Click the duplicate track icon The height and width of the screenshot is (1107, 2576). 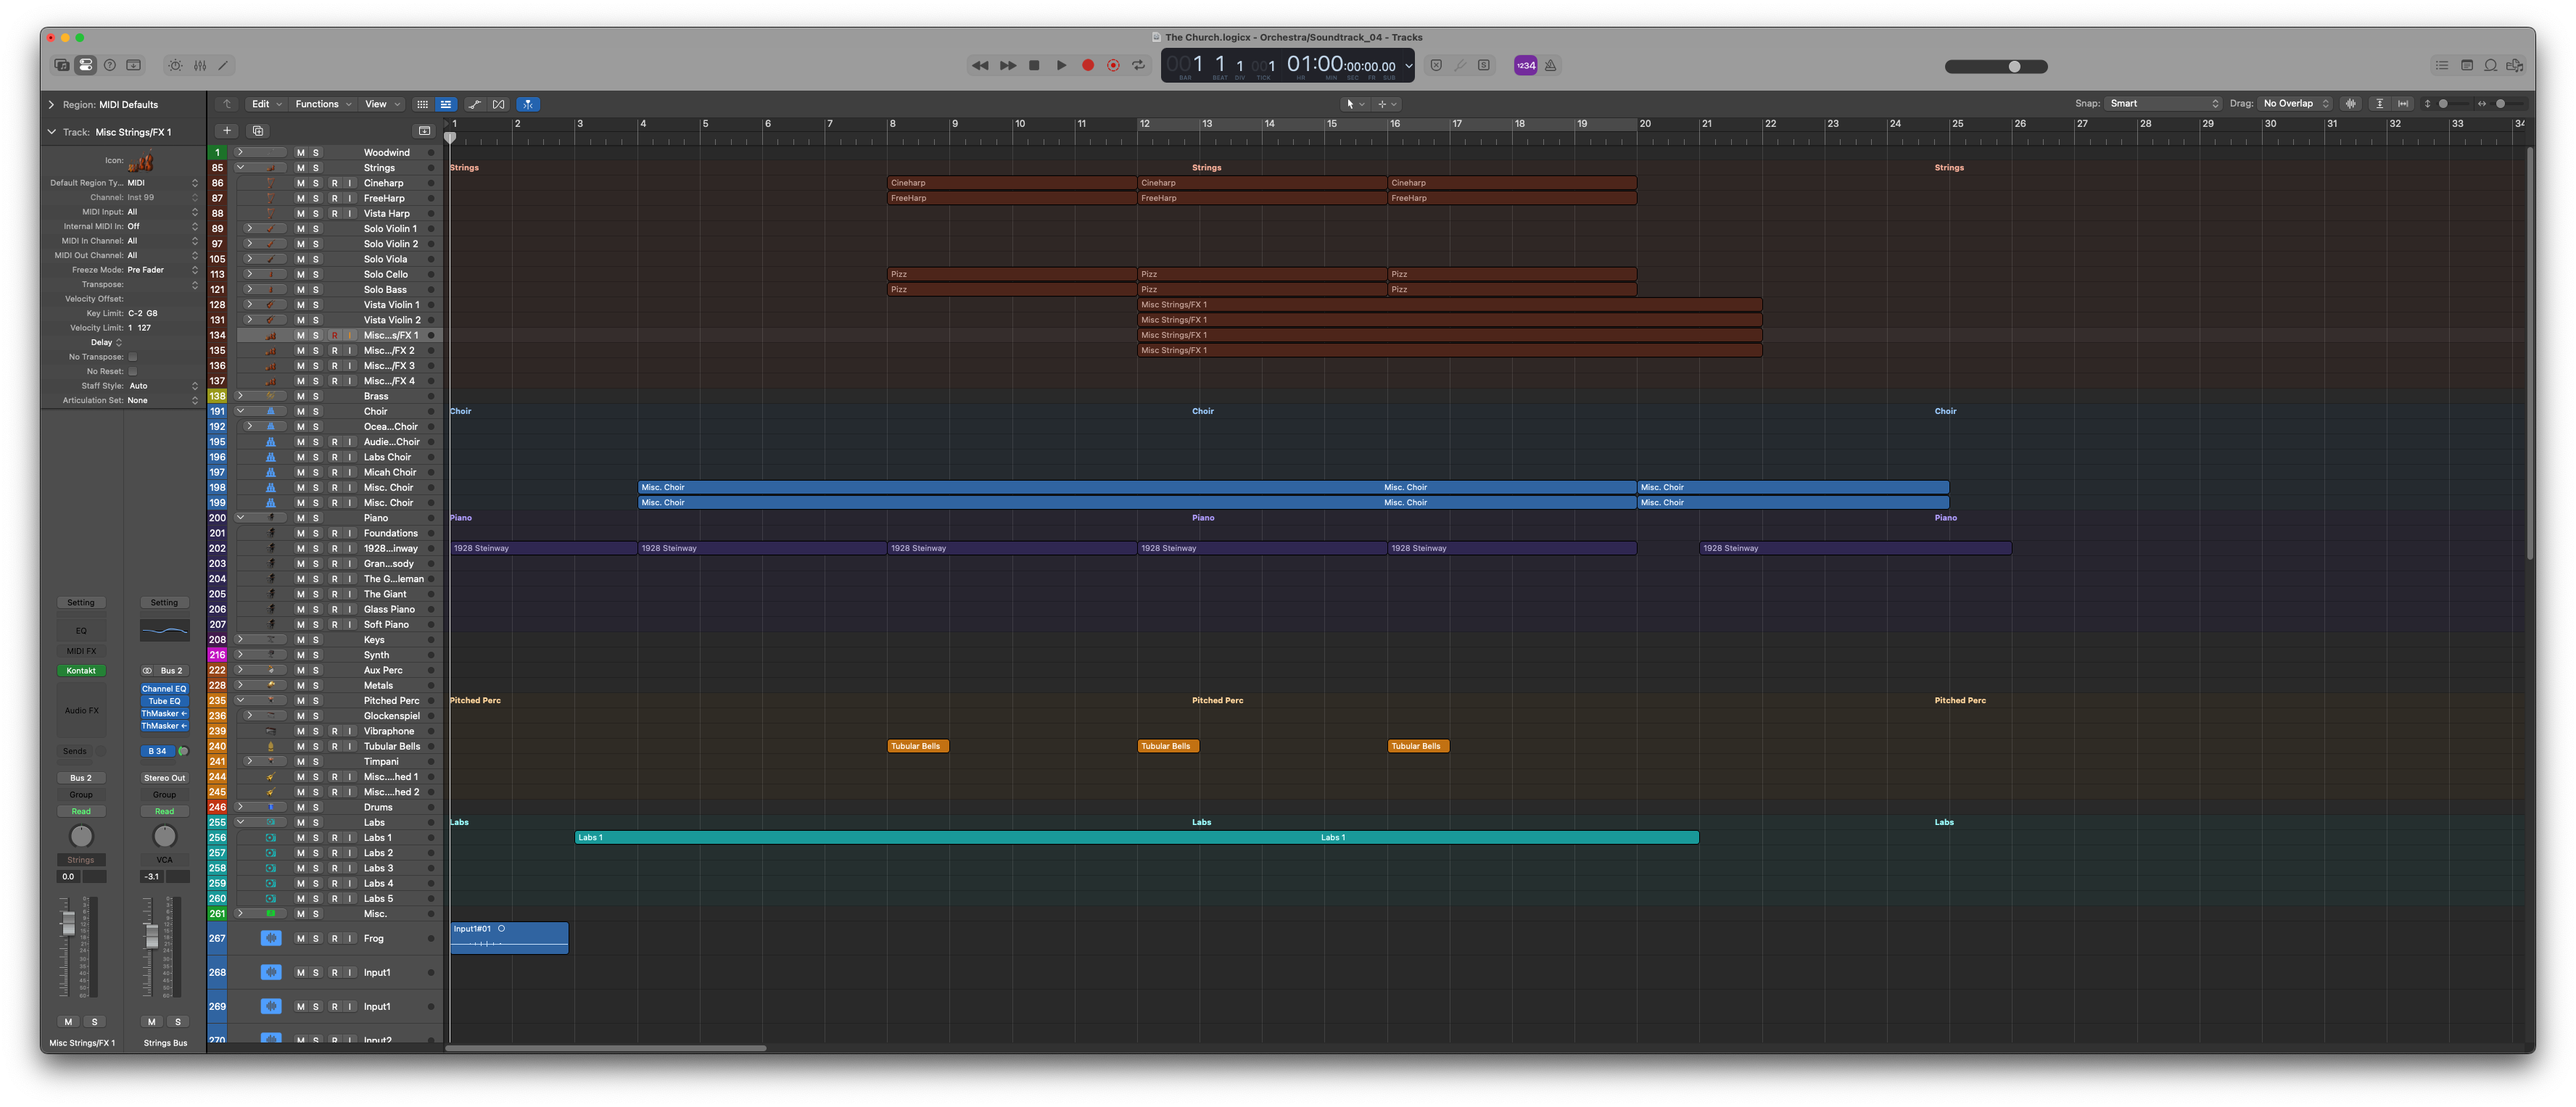[x=258, y=131]
